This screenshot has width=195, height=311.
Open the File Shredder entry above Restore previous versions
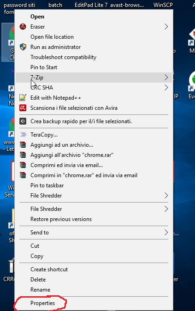pos(94,209)
